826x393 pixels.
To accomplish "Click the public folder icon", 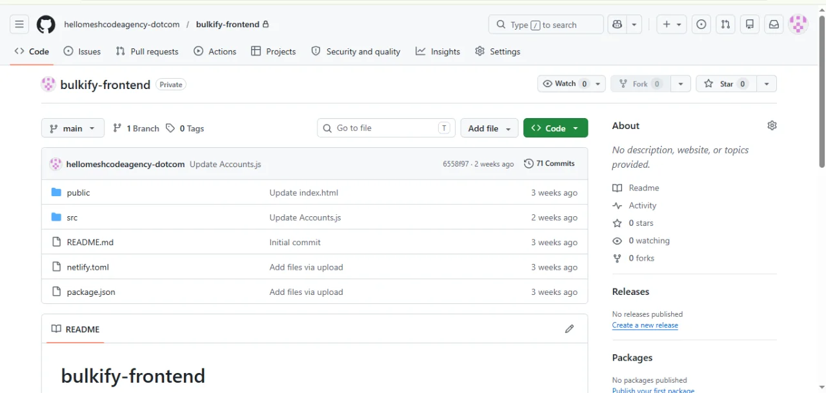I will tap(56, 192).
